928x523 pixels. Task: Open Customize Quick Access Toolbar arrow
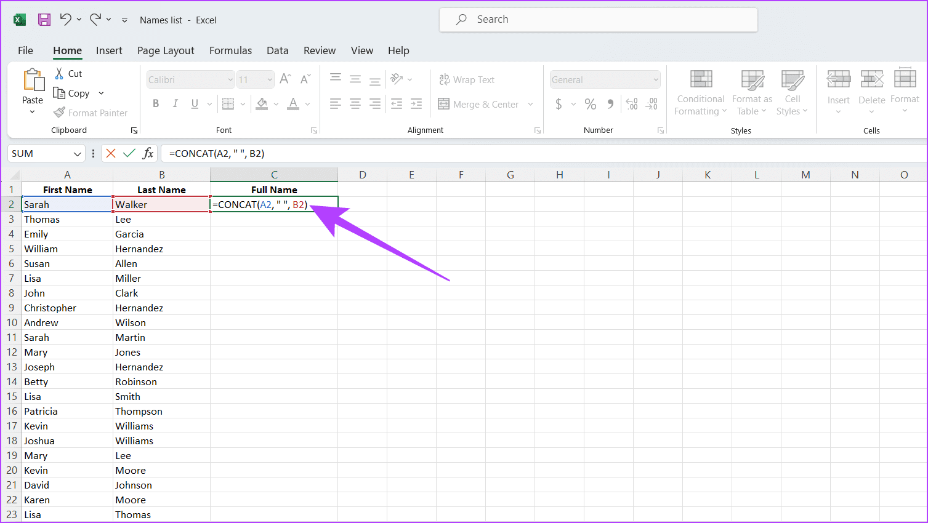pyautogui.click(x=124, y=20)
